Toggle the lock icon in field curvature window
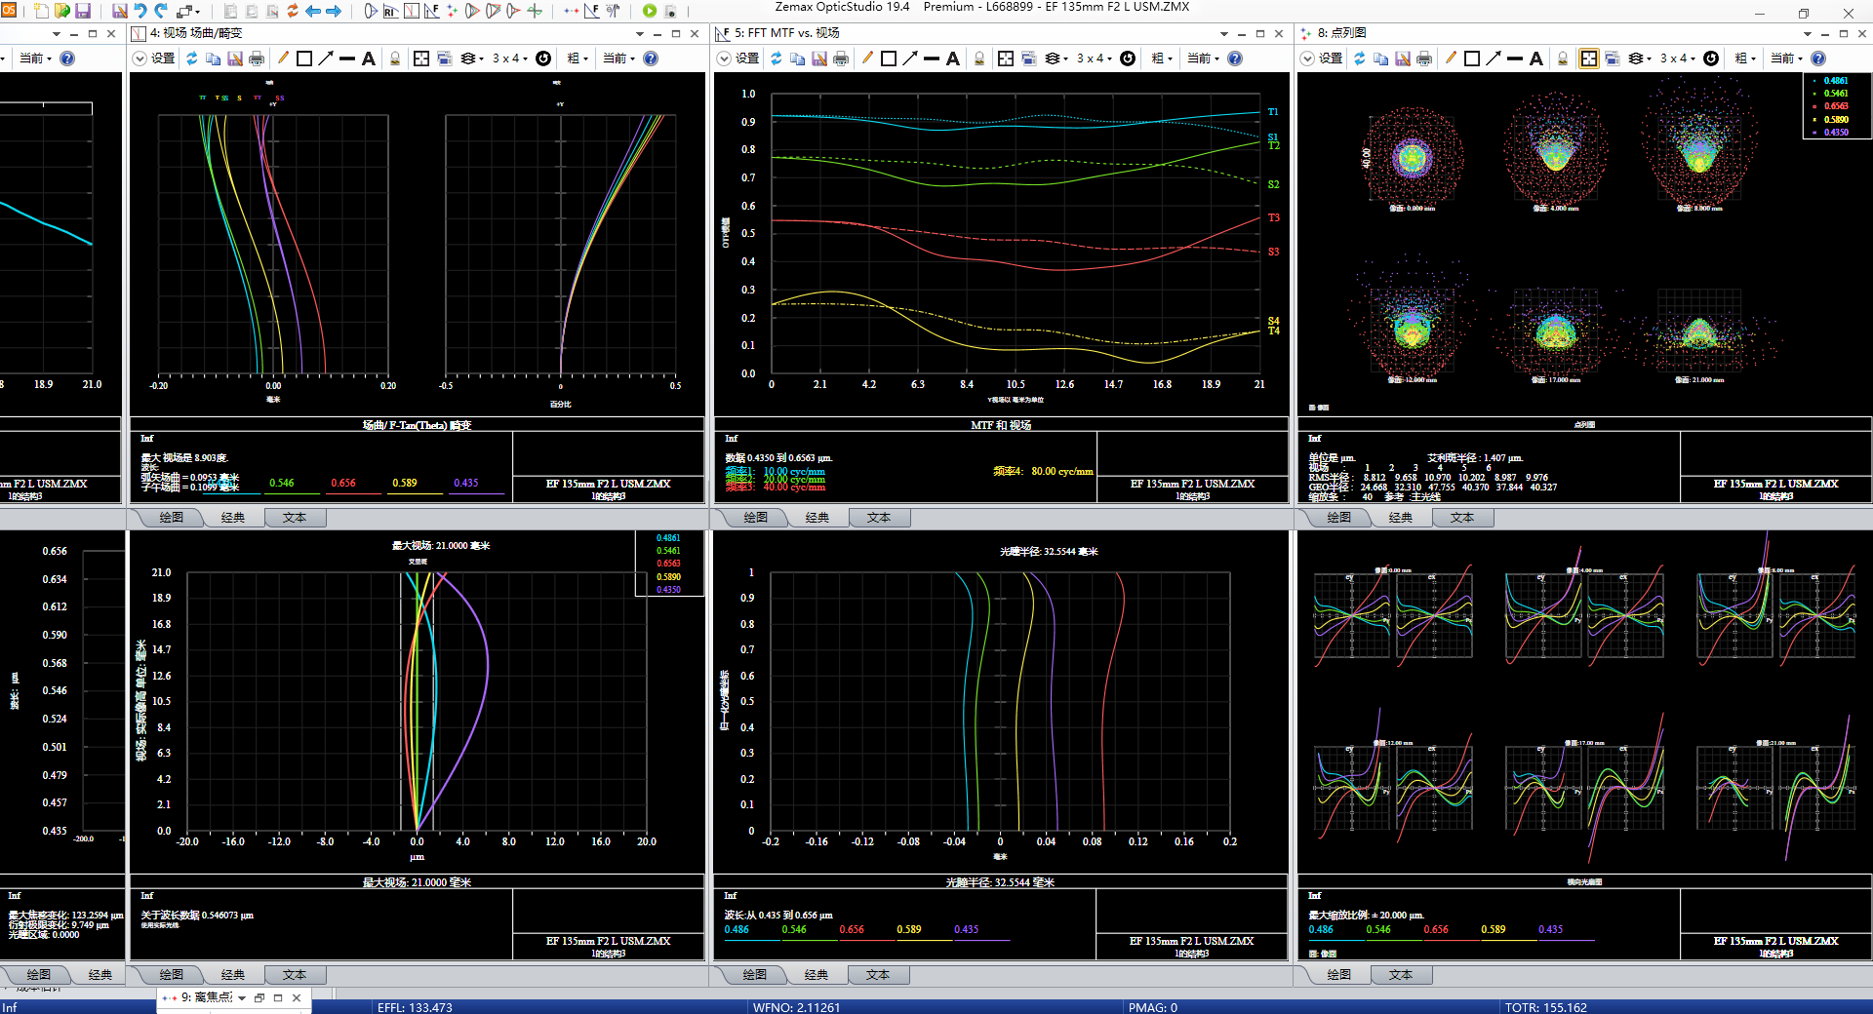Viewport: 1873px width, 1014px height. pos(395,58)
